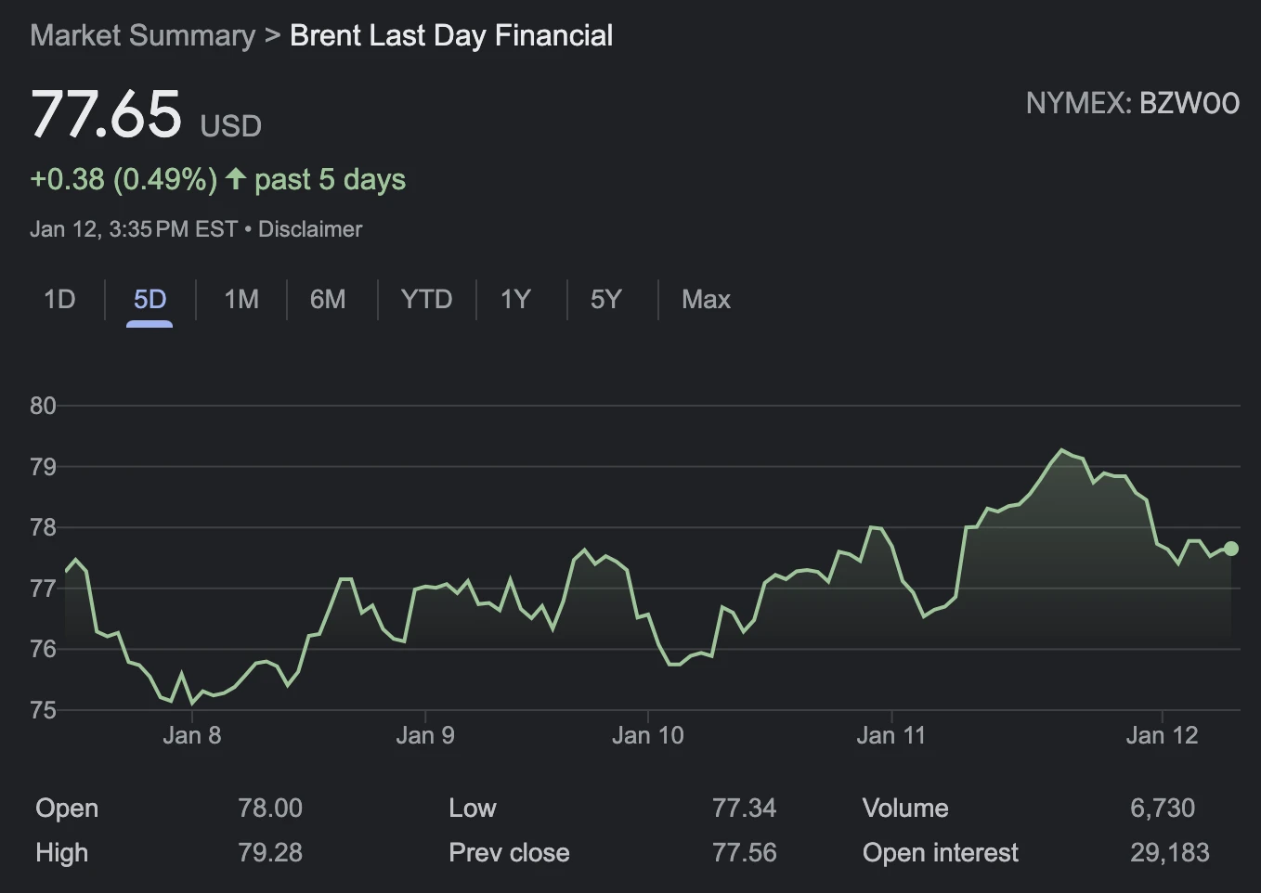Select the 5D time range tab
The image size is (1261, 893).
click(149, 299)
